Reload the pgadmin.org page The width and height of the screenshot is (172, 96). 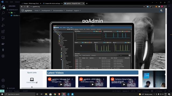27,7
